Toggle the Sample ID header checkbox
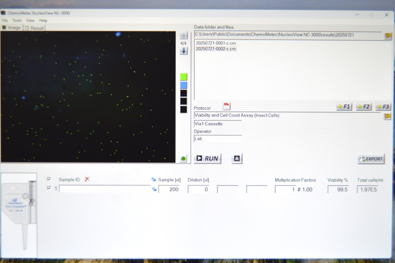 (49, 179)
